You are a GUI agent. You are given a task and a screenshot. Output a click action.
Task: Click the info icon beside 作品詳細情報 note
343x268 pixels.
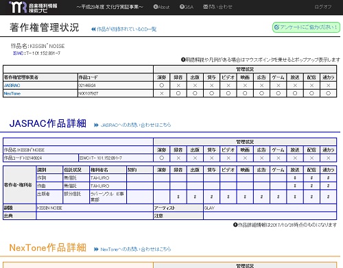pos(235,225)
